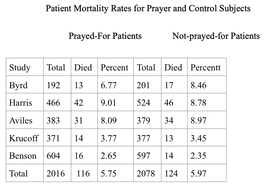Select the grand total cell 2016
The height and width of the screenshot is (187, 265).
(56, 174)
